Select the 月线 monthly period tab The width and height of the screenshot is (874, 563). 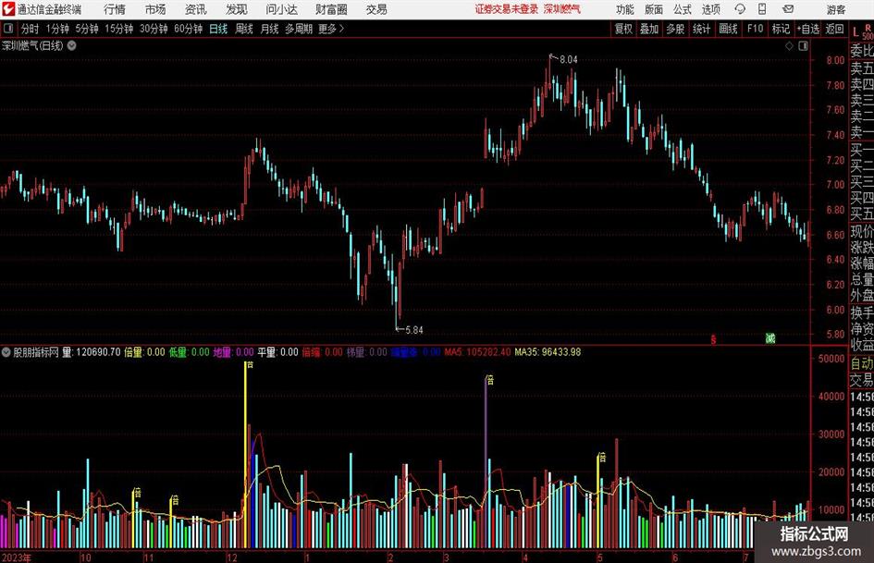(x=270, y=29)
